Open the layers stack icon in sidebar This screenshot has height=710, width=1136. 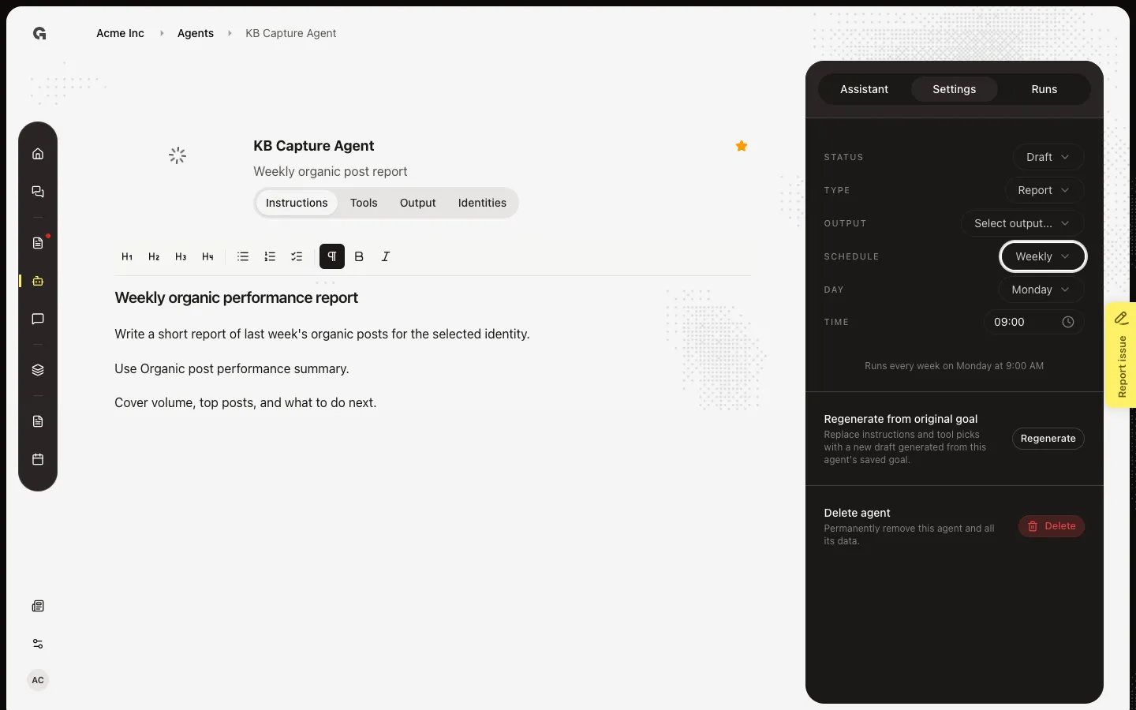pos(38,370)
